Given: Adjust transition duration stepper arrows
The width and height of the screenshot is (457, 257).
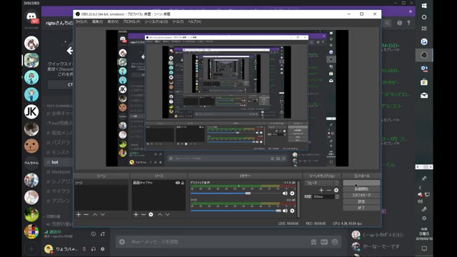Looking at the screenshot, I should [337, 197].
